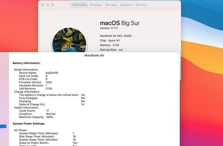Select System Sleep Timer row
Screen dimensions: 223x146
click(47, 133)
